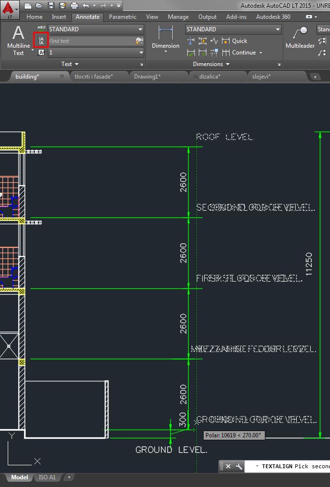Click in the Find text field
The height and width of the screenshot is (487, 330).
pyautogui.click(x=92, y=41)
